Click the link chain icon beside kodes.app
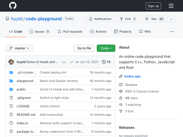Viewport: 183px width, 137px height. tap(121, 76)
